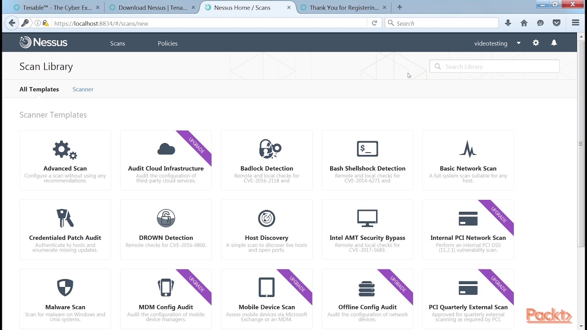Select the Offline Config Audit server icon
Image resolution: width=587 pixels, height=330 pixels.
(367, 288)
